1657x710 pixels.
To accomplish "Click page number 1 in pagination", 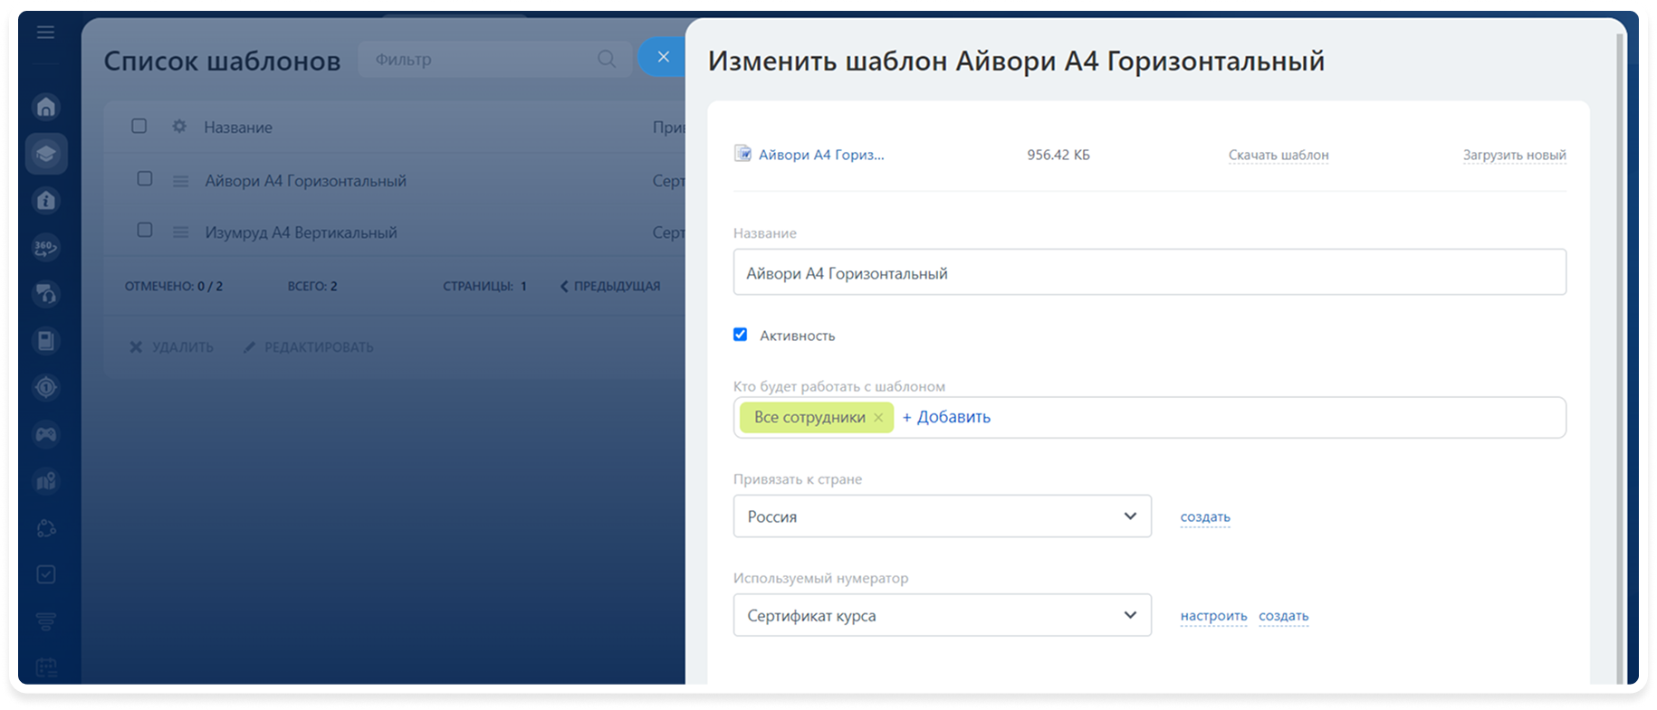I will click(x=523, y=286).
